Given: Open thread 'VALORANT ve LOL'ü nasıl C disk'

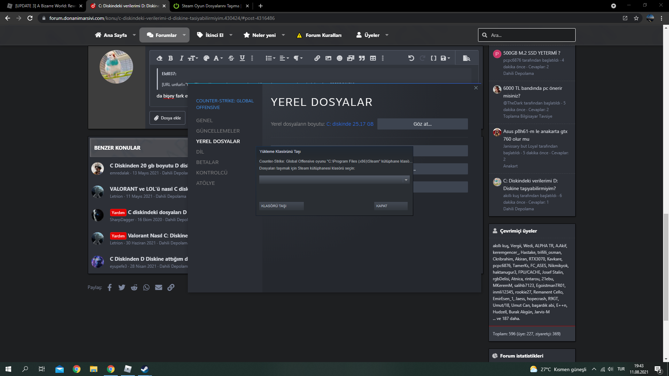Looking at the screenshot, I should [x=149, y=189].
